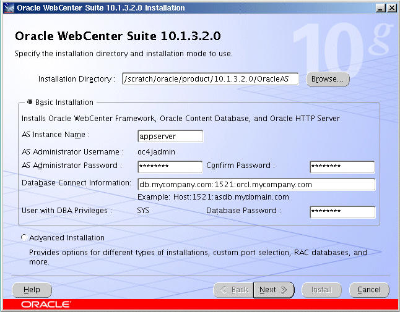Click the 'Specify the installation directory' instruction text
The width and height of the screenshot is (400, 312).
pos(123,54)
